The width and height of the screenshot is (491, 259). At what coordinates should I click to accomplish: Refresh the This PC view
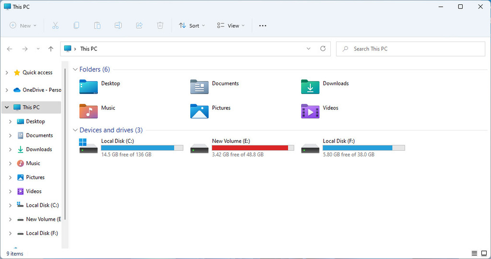click(x=323, y=48)
